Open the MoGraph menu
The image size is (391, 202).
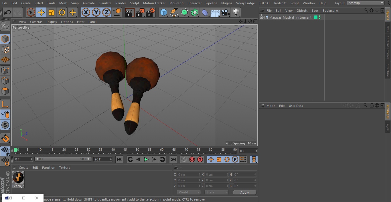coord(176,3)
